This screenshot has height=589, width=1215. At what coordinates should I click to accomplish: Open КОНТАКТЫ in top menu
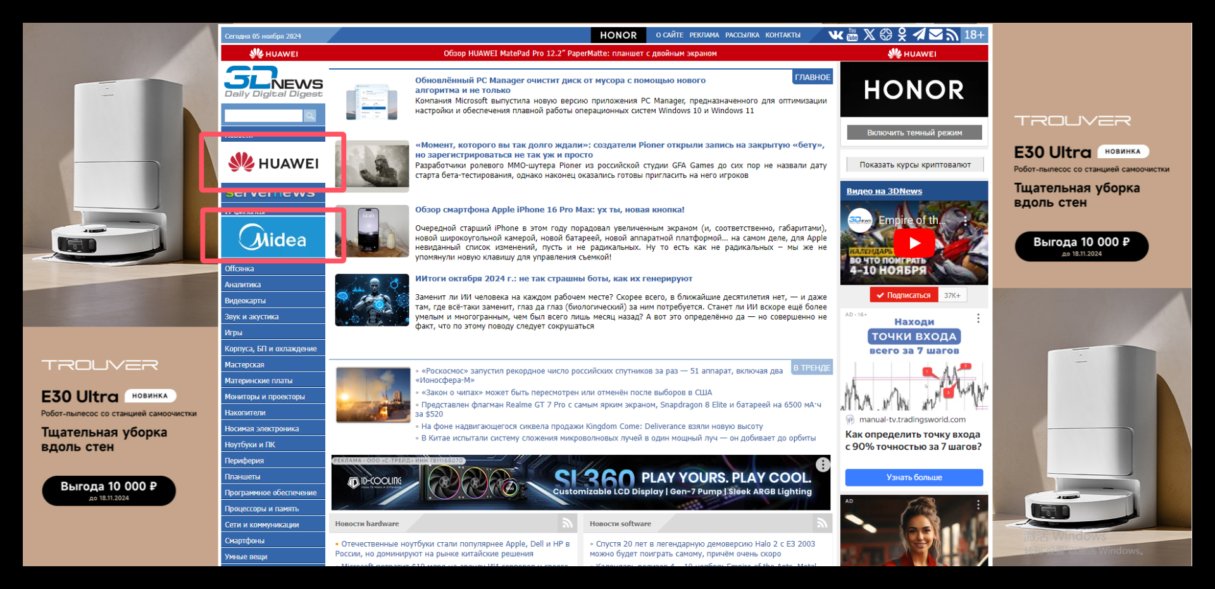click(x=783, y=35)
